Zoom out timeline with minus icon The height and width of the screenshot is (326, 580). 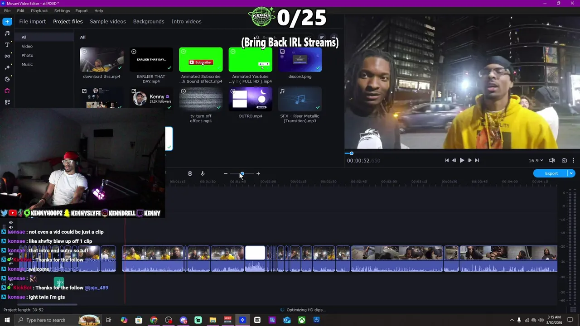[x=225, y=173]
